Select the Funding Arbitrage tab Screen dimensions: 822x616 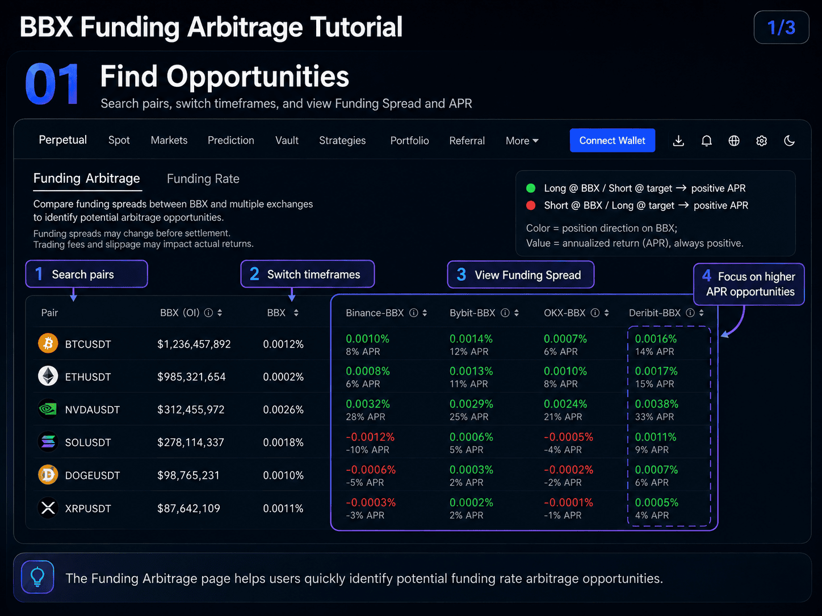click(x=87, y=179)
